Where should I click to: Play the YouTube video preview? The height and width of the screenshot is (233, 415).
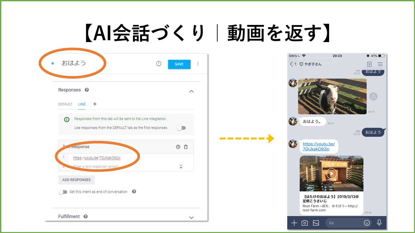[331, 173]
